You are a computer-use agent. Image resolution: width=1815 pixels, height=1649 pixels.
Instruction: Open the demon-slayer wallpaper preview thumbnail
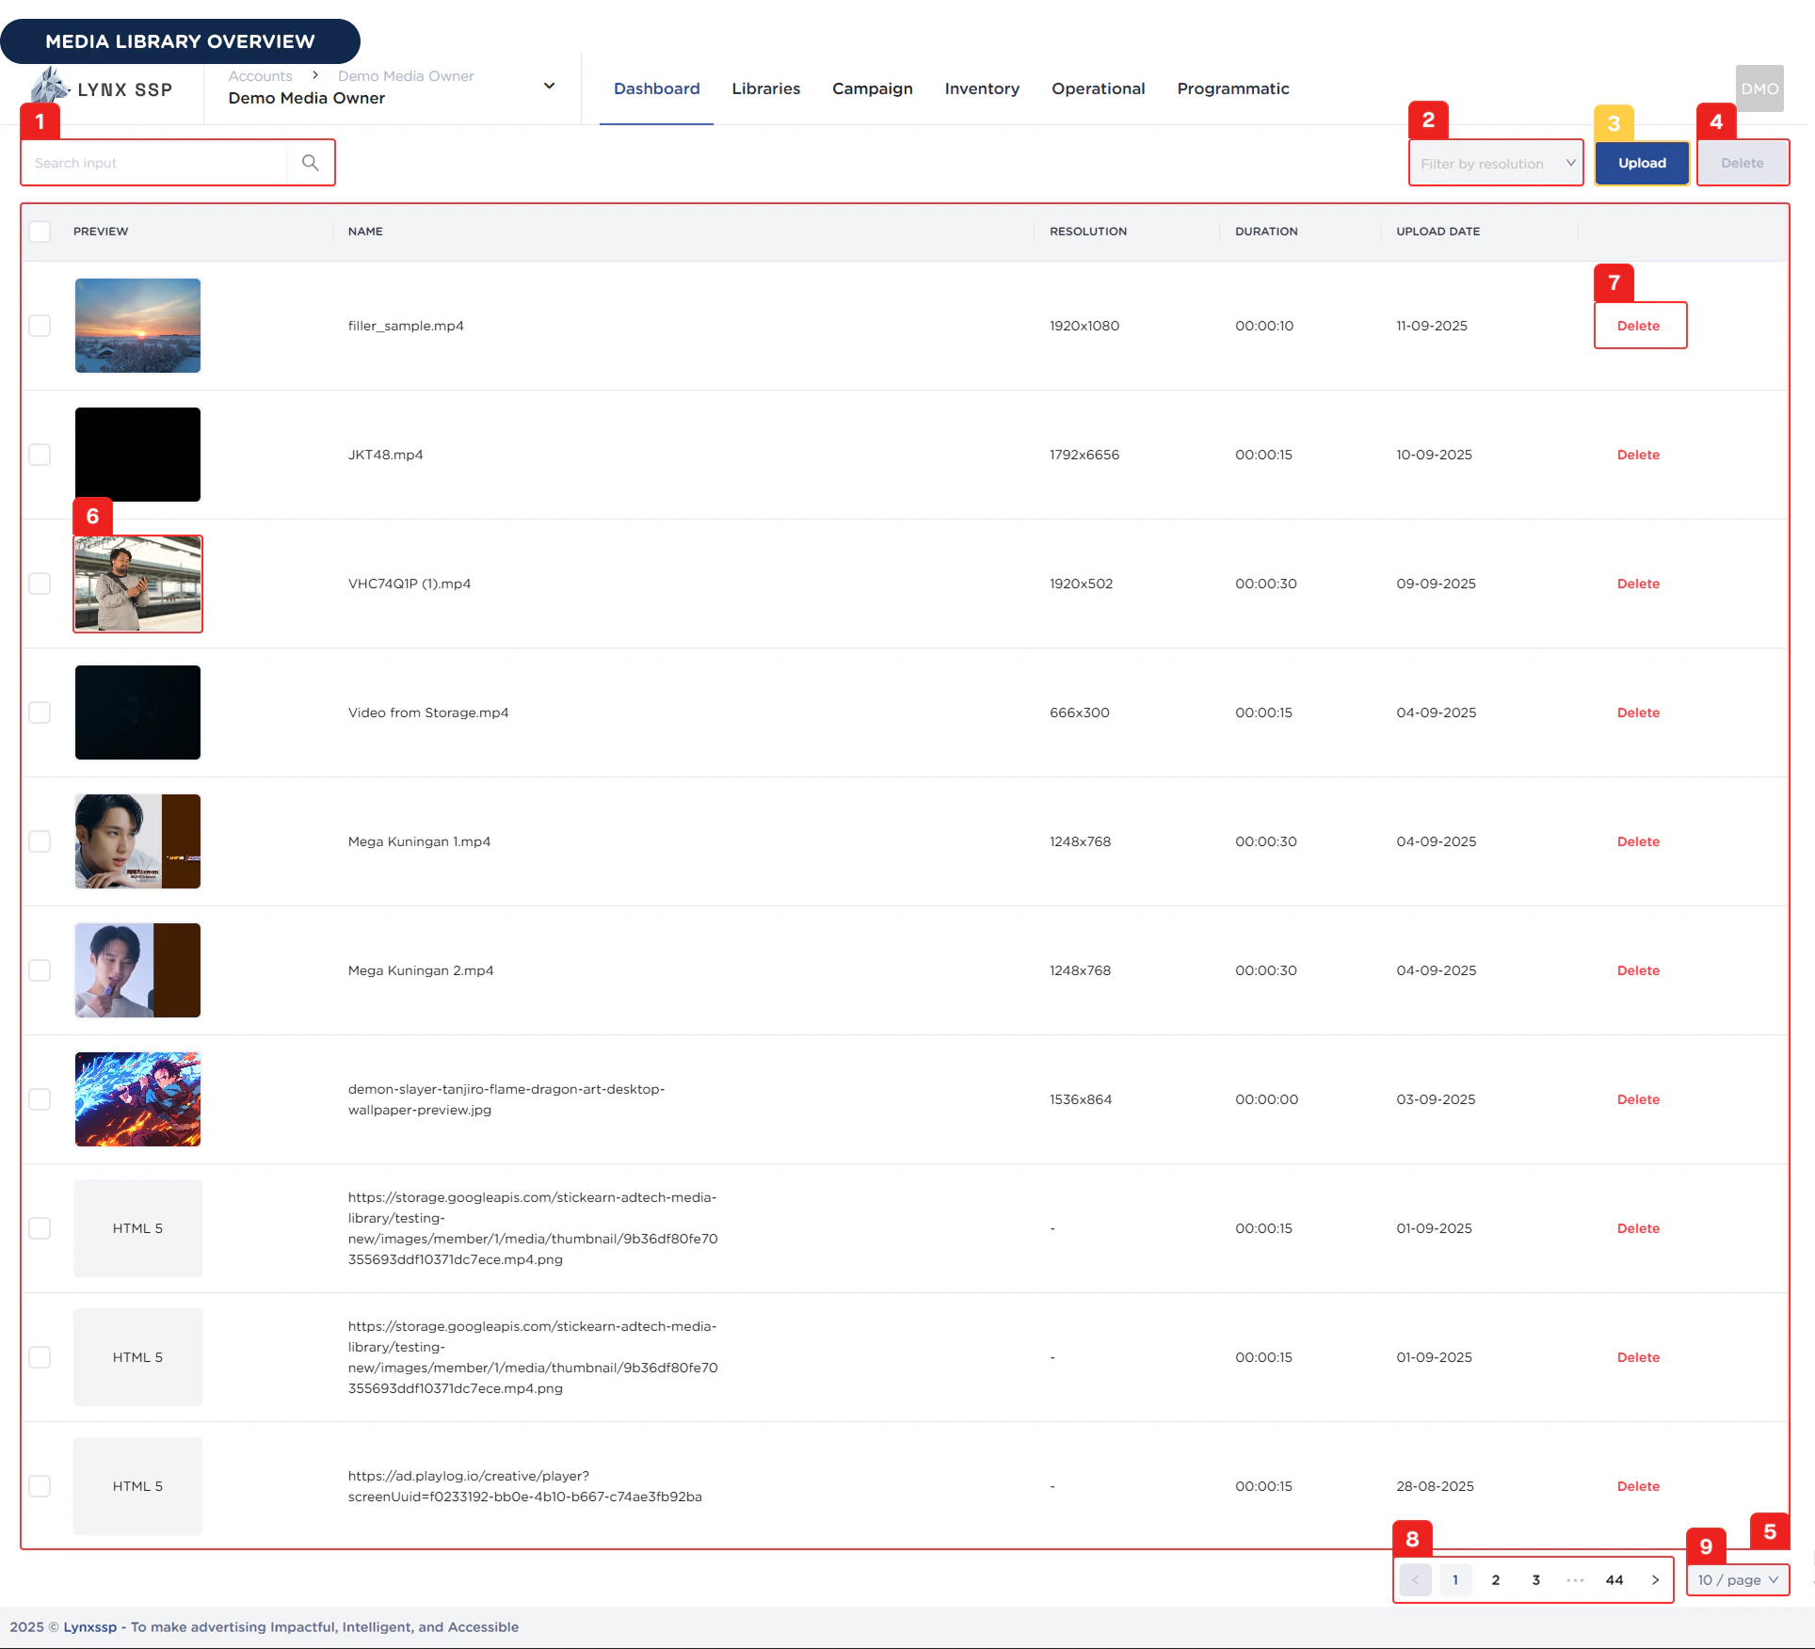pyautogui.click(x=137, y=1098)
